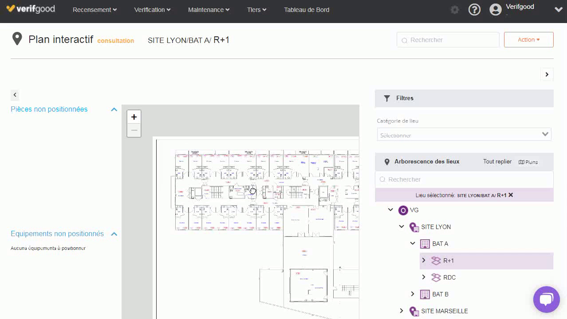
Task: Open the Plans view link
Action: [528, 162]
